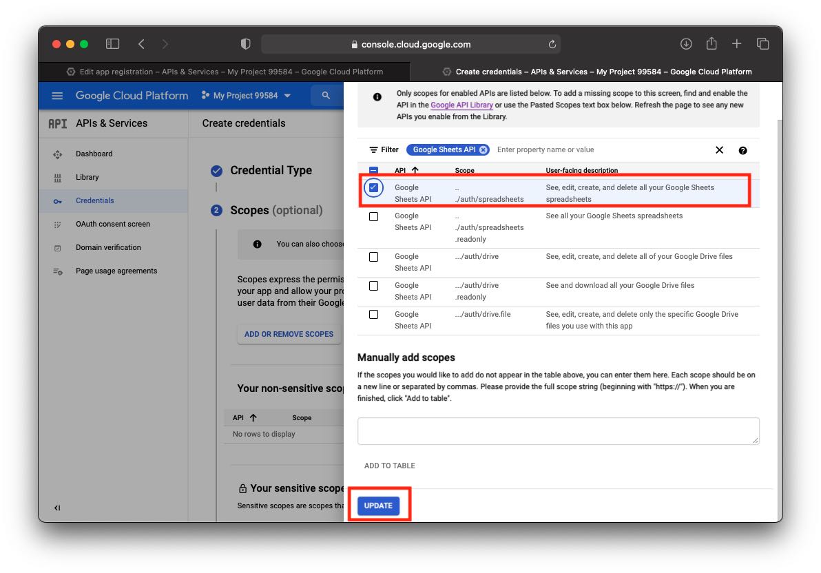Sort by API column arrow in scopes panel

(x=415, y=169)
